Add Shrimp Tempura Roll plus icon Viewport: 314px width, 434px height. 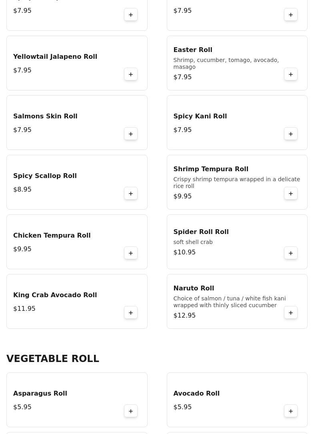coord(291,193)
